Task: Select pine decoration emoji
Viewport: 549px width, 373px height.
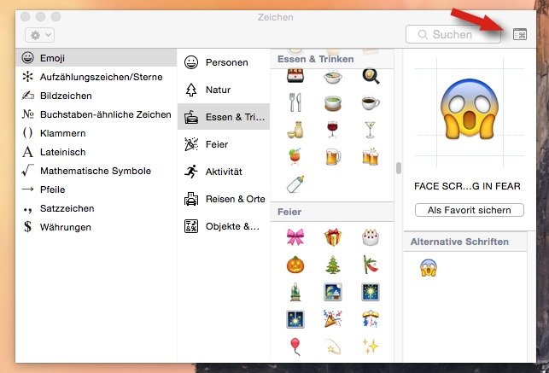Action: pos(295,292)
